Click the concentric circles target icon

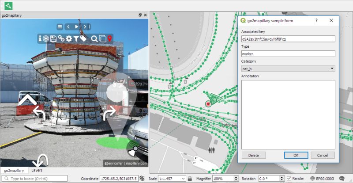point(46,38)
